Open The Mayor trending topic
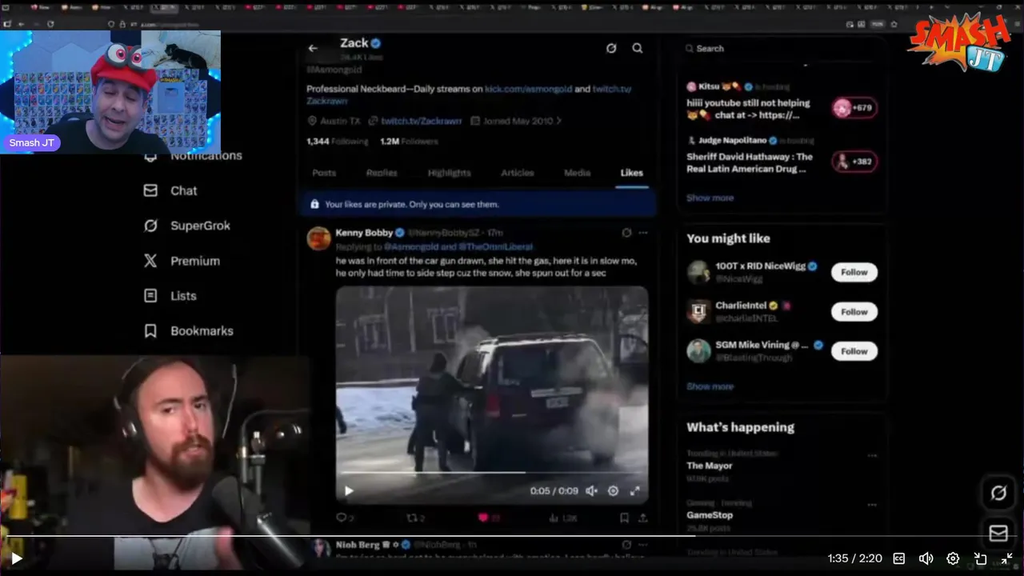The height and width of the screenshot is (576, 1024). click(x=710, y=466)
